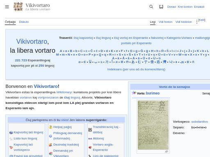210x157 pixels.
Task: Click the icon beside Kapvortoj laŭ vortospeco
Action: click(11, 147)
